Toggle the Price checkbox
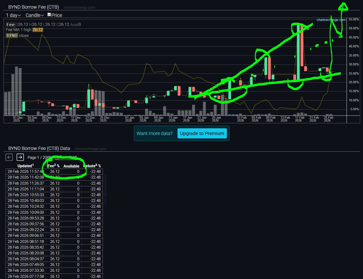Viewport: 363px width, 279px height. [x=49, y=15]
